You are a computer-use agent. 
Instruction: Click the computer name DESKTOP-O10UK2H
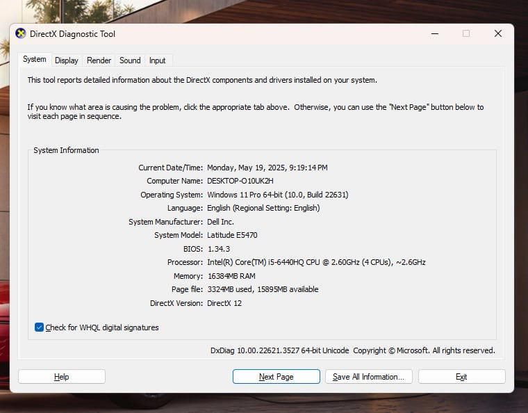(x=240, y=181)
